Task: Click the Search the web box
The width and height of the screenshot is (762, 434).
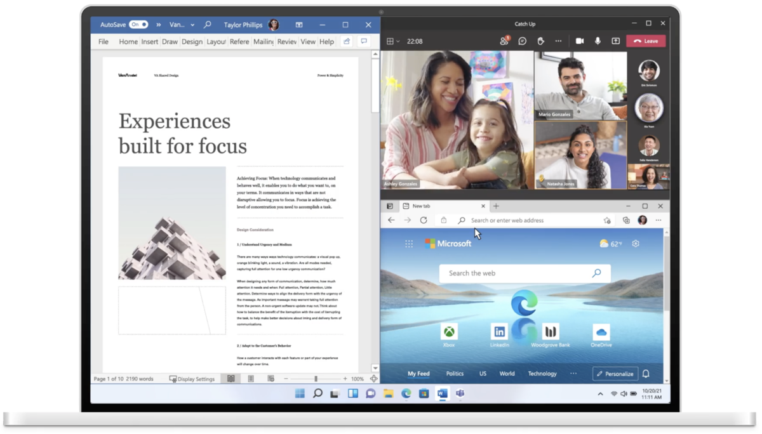Action: pyautogui.click(x=525, y=273)
